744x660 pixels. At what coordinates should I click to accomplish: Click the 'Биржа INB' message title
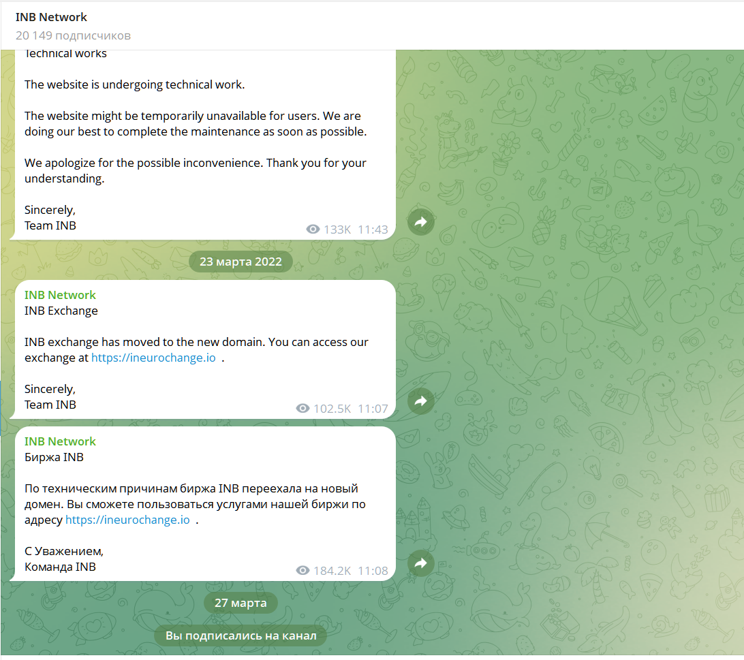[54, 458]
